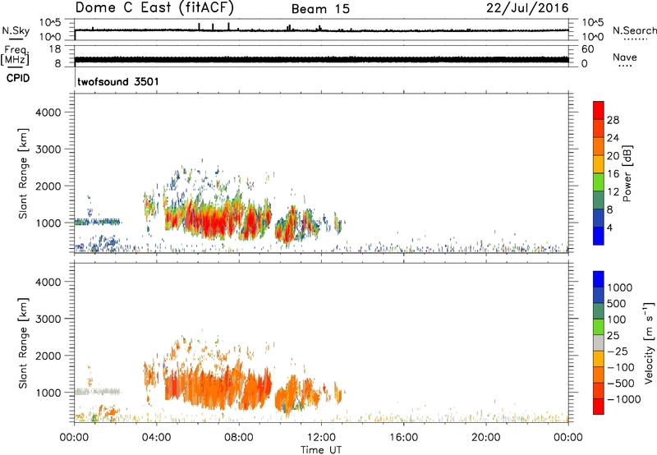Click the 'CPID' label
Image resolution: width=657 pixels, height=455 pixels.
(x=18, y=78)
